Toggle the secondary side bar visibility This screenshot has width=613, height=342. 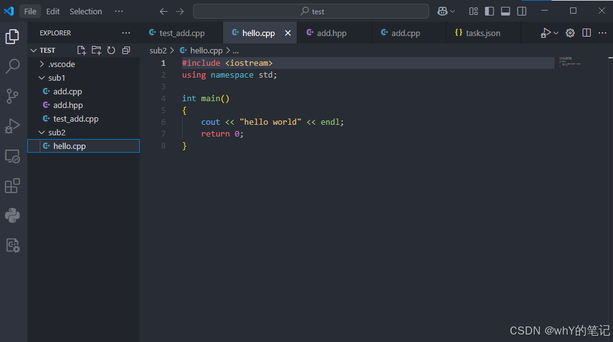(522, 11)
